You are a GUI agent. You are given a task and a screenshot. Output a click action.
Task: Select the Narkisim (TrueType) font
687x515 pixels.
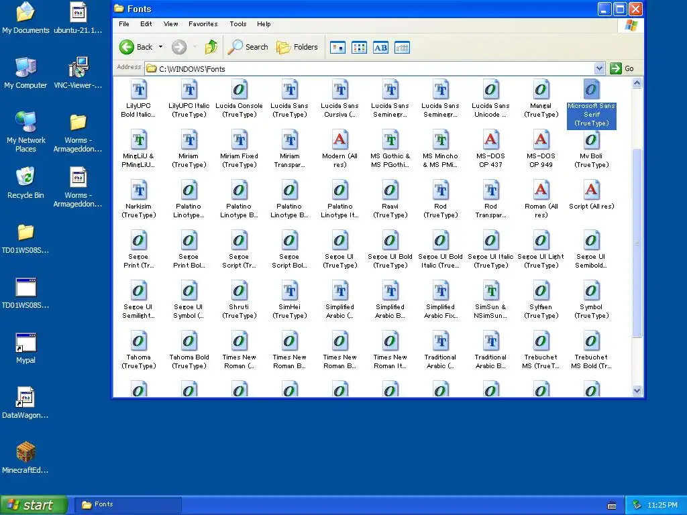(x=138, y=200)
